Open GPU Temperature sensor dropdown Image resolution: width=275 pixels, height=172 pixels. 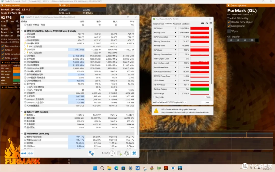[175, 37]
